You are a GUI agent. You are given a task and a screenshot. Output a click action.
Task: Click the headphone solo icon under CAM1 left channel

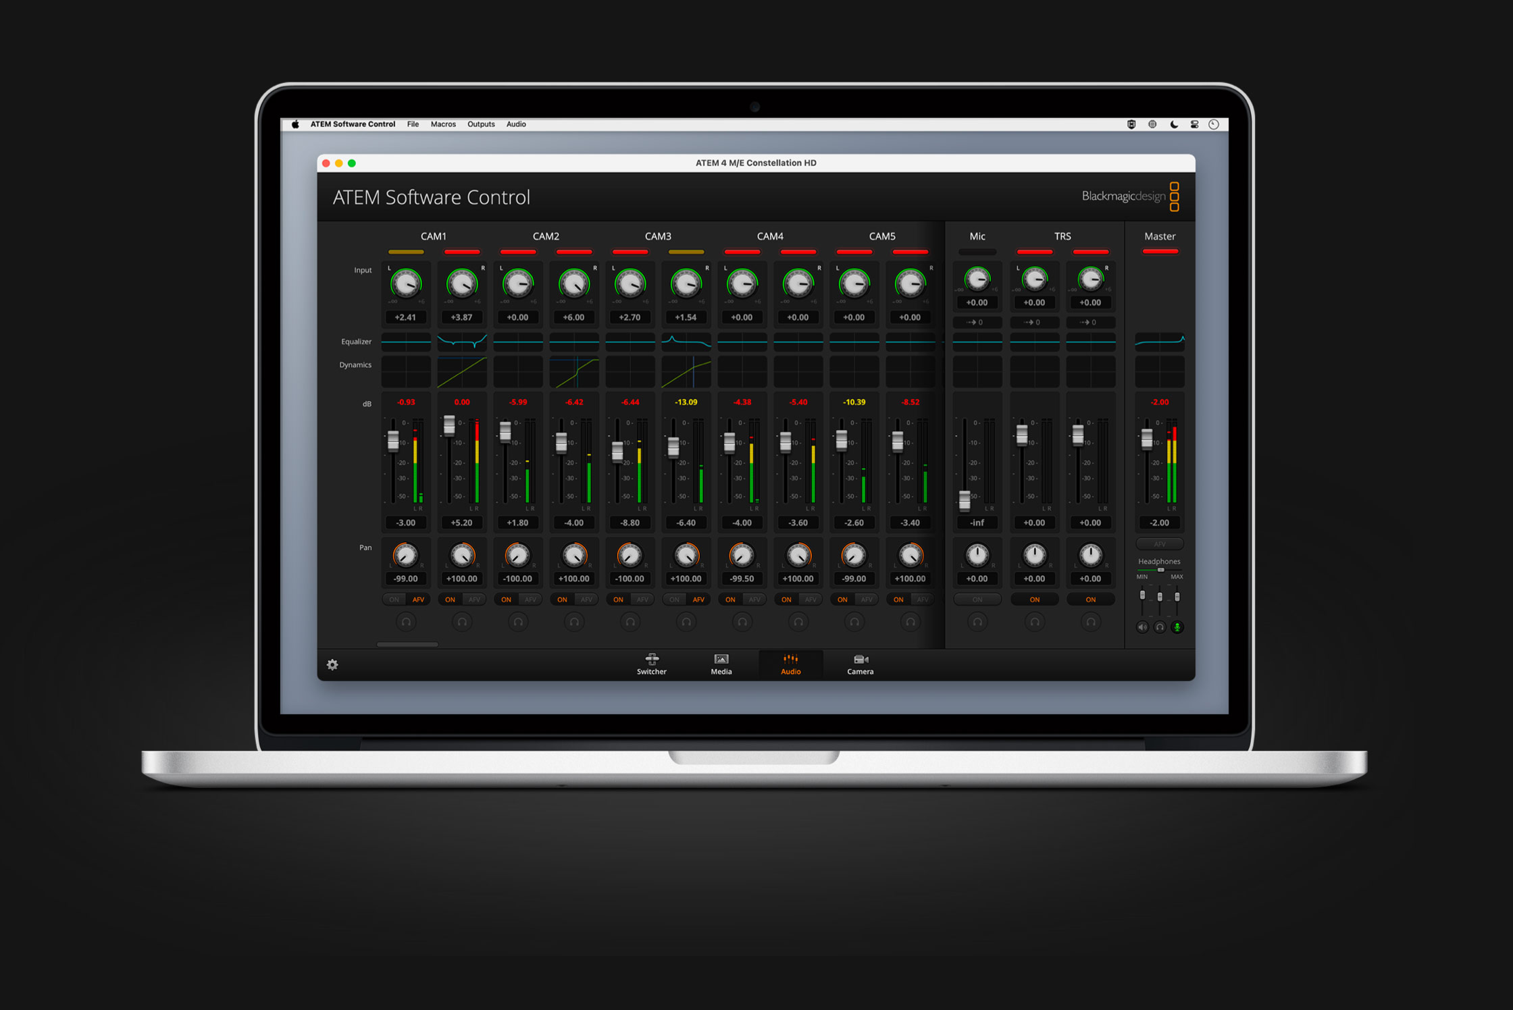click(406, 622)
